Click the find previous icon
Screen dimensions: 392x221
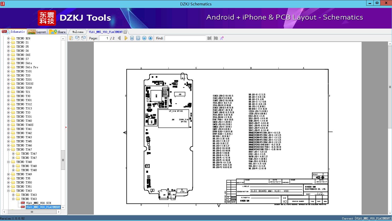point(209,38)
